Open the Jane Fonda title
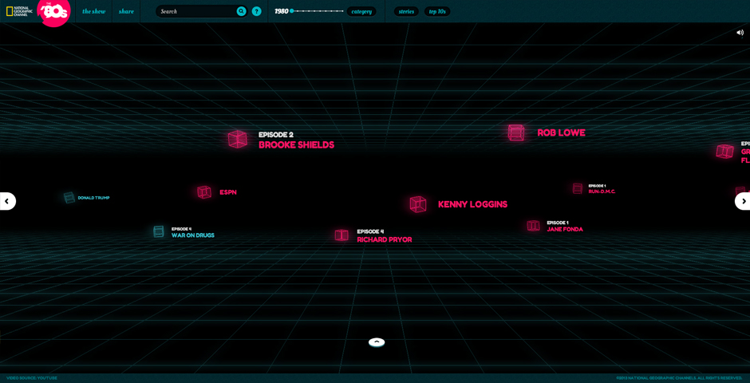 click(x=565, y=230)
